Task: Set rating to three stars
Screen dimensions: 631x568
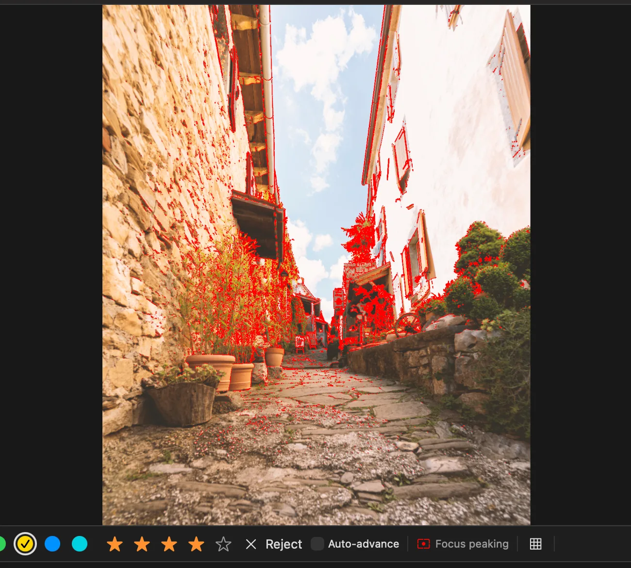Action: coord(169,544)
